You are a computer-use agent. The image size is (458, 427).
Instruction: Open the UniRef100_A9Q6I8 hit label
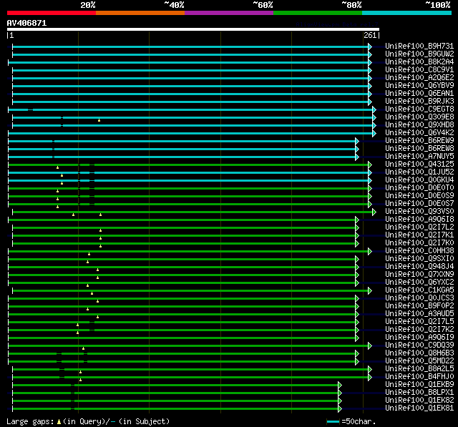coord(419,219)
